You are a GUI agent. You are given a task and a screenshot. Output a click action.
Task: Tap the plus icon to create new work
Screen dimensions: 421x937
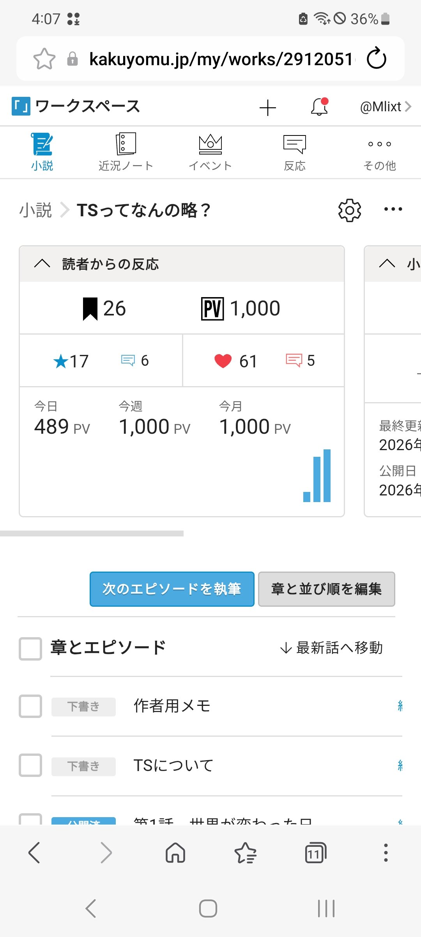click(x=268, y=108)
